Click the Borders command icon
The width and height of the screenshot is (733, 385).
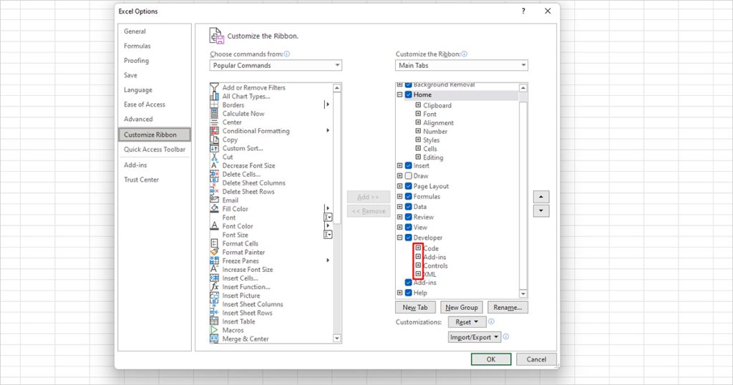(x=214, y=104)
